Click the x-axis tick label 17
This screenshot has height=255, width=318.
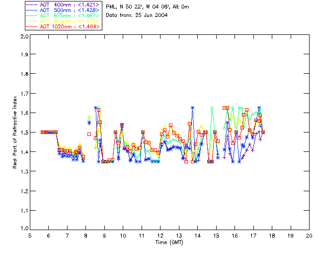(253, 236)
